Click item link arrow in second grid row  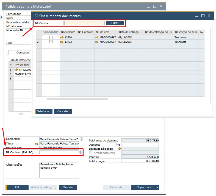click(97, 42)
